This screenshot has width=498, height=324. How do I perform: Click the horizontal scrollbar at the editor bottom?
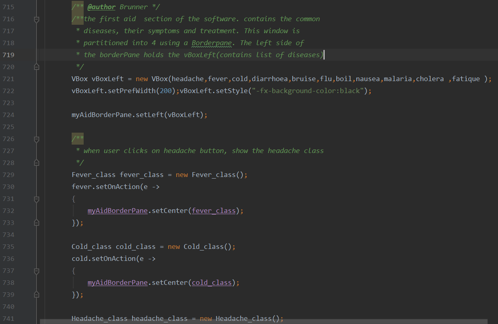pos(263,321)
